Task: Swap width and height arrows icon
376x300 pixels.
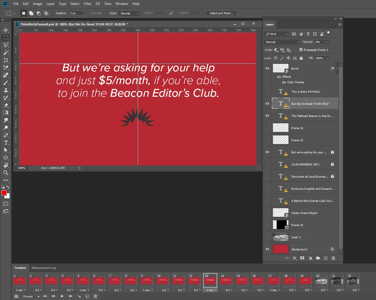Action: tap(171, 13)
